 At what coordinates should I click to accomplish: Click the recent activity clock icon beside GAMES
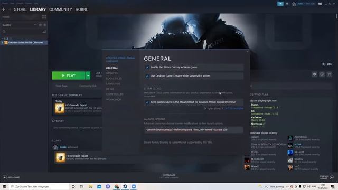point(40,25)
